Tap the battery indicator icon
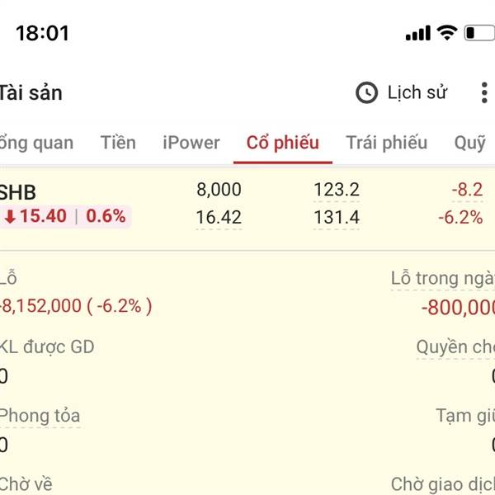The width and height of the screenshot is (495, 495). pos(478,34)
